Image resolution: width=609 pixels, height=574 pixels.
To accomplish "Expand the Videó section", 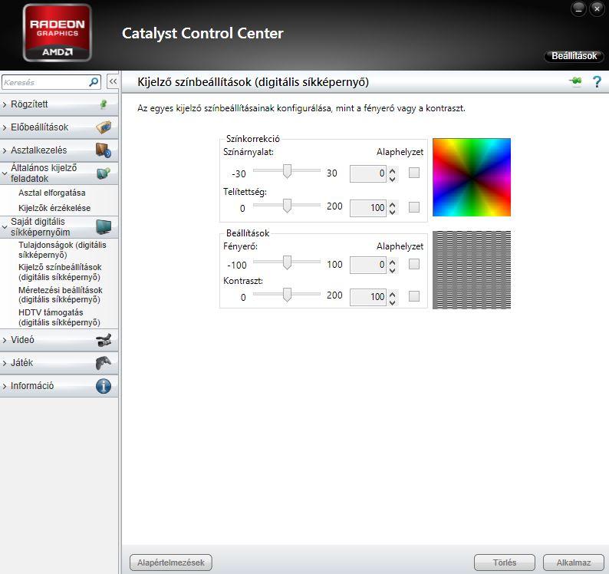I will [5, 340].
